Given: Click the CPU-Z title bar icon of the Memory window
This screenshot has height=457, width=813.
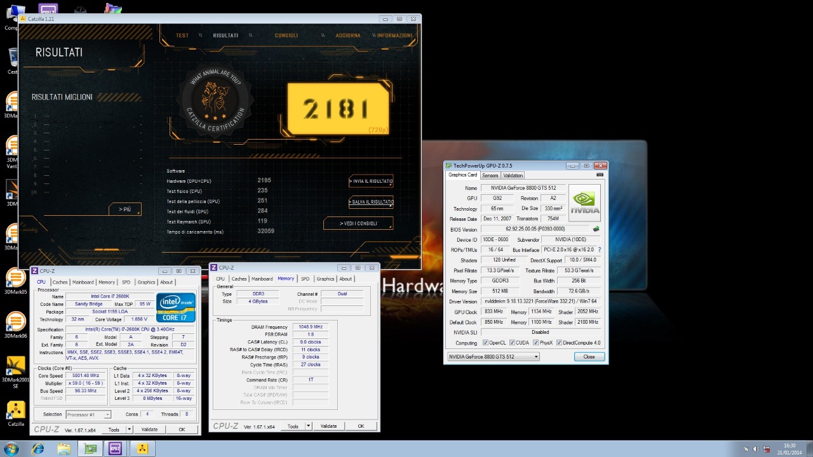Looking at the screenshot, I should (x=214, y=268).
